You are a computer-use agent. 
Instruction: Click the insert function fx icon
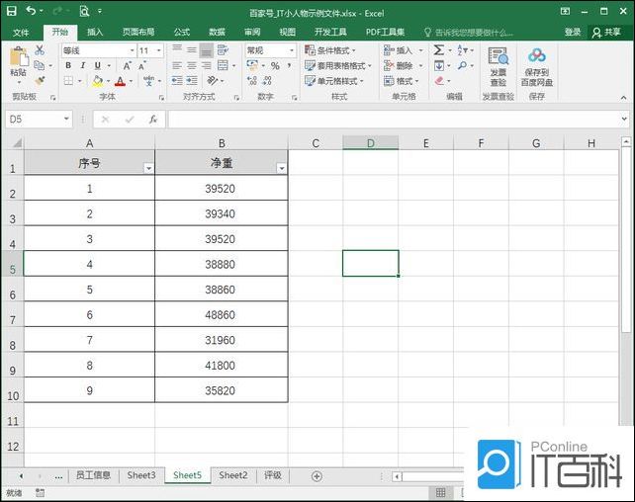point(152,120)
